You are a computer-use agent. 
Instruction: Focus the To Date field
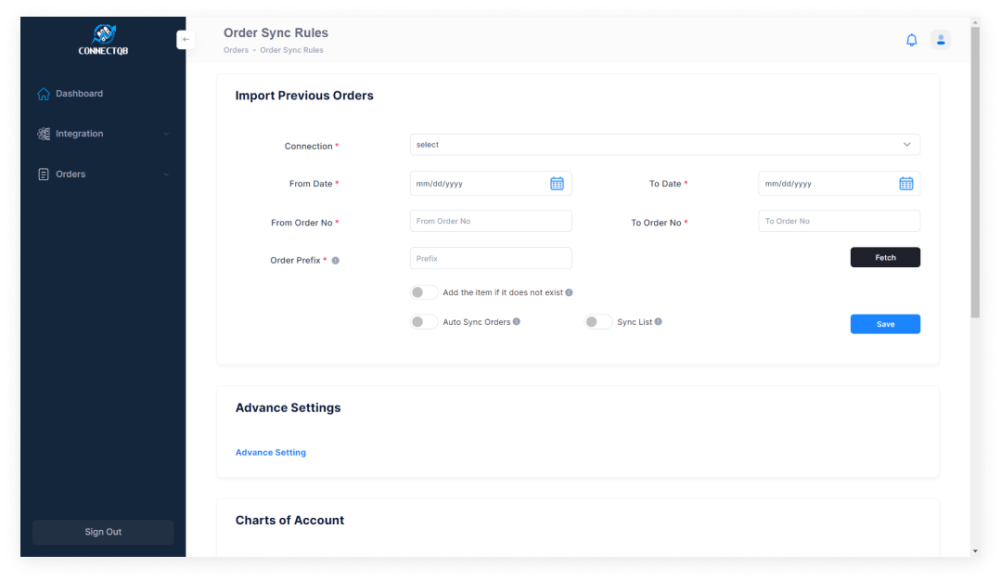pos(839,184)
